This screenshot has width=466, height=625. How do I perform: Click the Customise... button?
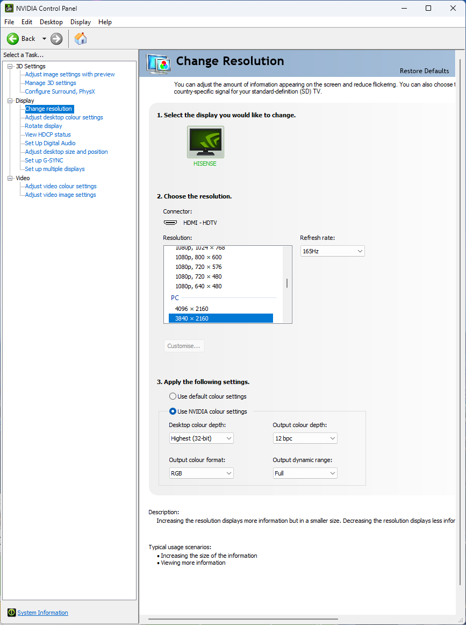pos(184,346)
